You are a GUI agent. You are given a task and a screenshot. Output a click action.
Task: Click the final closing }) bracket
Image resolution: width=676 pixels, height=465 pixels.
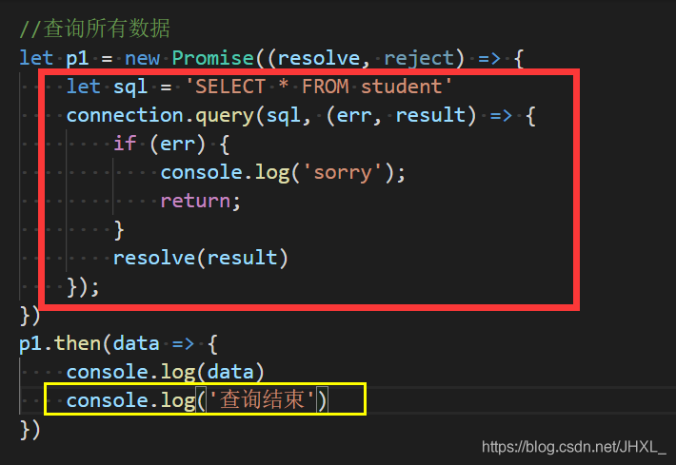pos(30,430)
